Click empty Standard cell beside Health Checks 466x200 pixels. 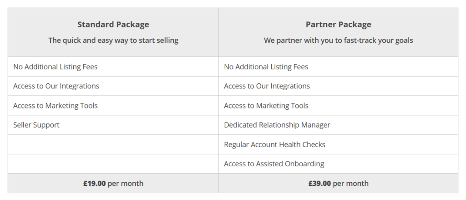pos(113,144)
